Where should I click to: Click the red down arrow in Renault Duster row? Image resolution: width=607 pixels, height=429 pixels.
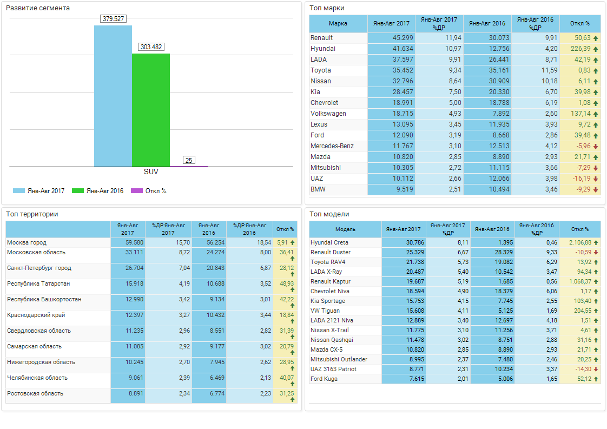pos(596,253)
